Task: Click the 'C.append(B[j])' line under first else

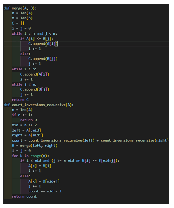Action: tap(43, 59)
